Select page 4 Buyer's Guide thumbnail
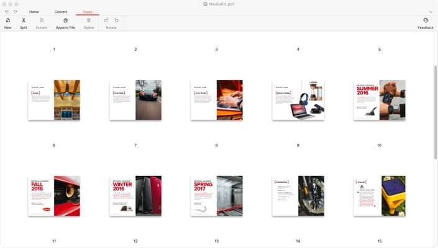 pyautogui.click(x=298, y=100)
